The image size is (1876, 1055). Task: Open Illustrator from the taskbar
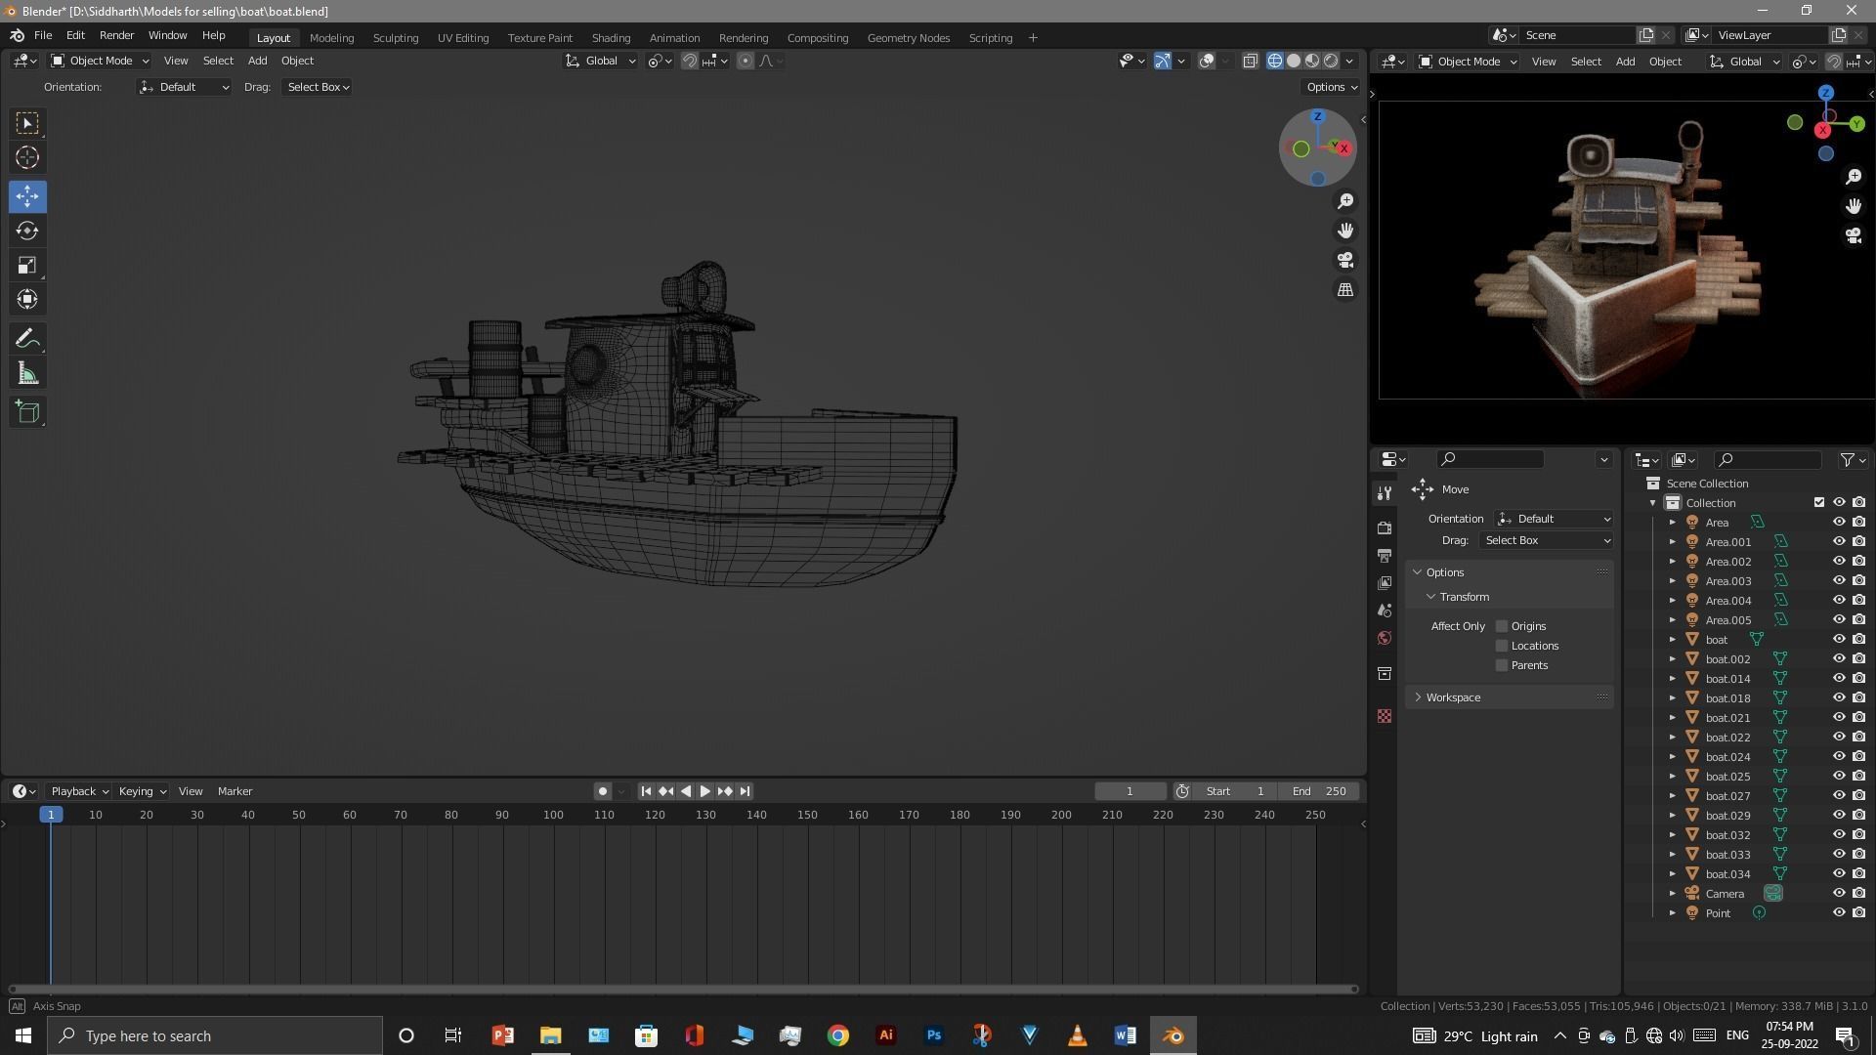pos(886,1035)
